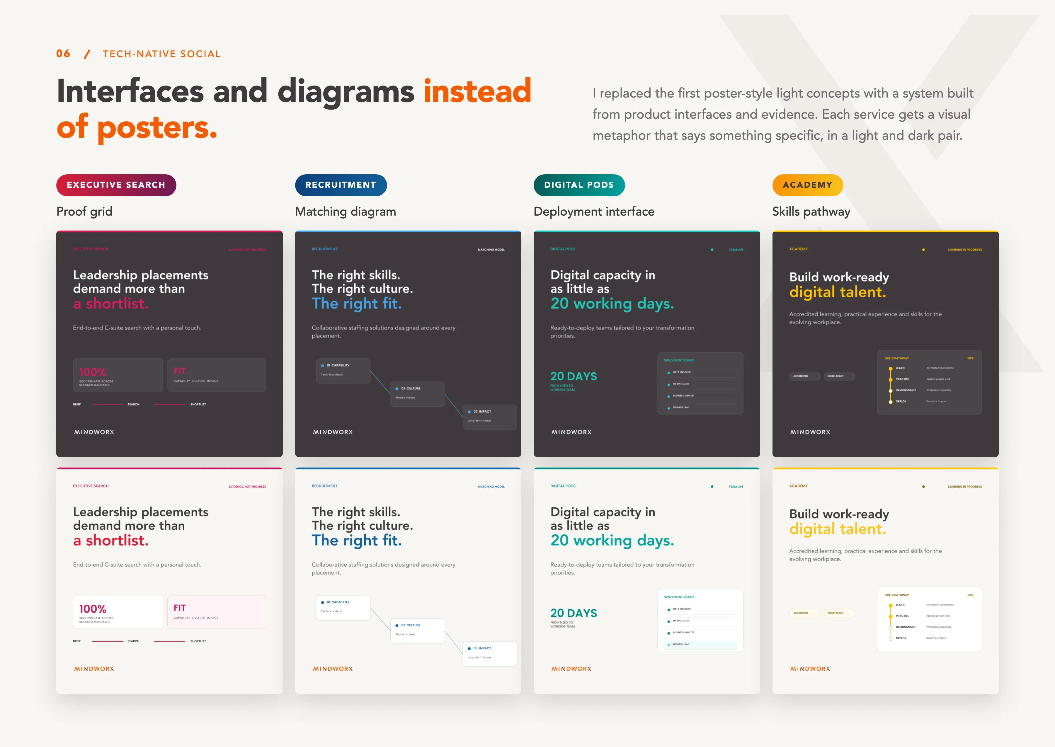Open the dark Academy card
Image resolution: width=1055 pixels, height=747 pixels.
(885, 344)
